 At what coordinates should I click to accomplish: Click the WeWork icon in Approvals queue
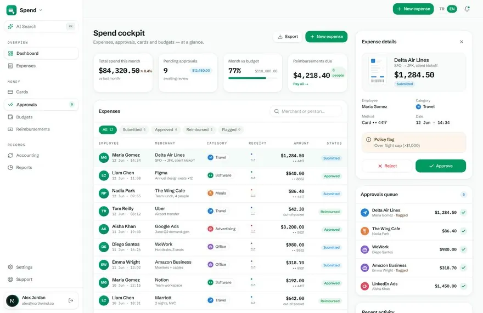coord(364,249)
